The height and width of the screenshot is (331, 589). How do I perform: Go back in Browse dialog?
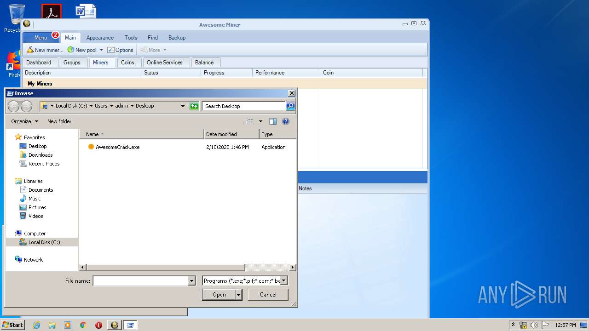pos(14,106)
